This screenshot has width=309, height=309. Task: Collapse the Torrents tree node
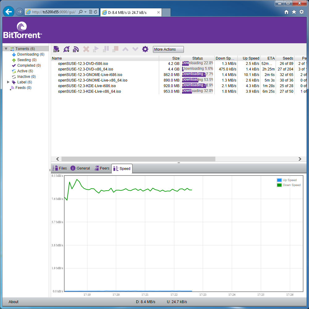pyautogui.click(x=6, y=49)
